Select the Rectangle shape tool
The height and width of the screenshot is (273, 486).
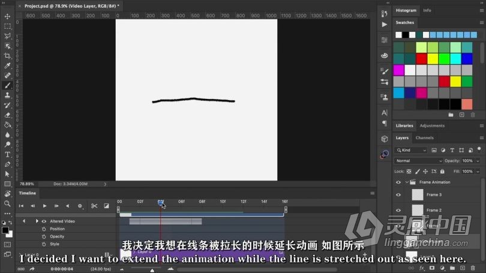[7, 184]
